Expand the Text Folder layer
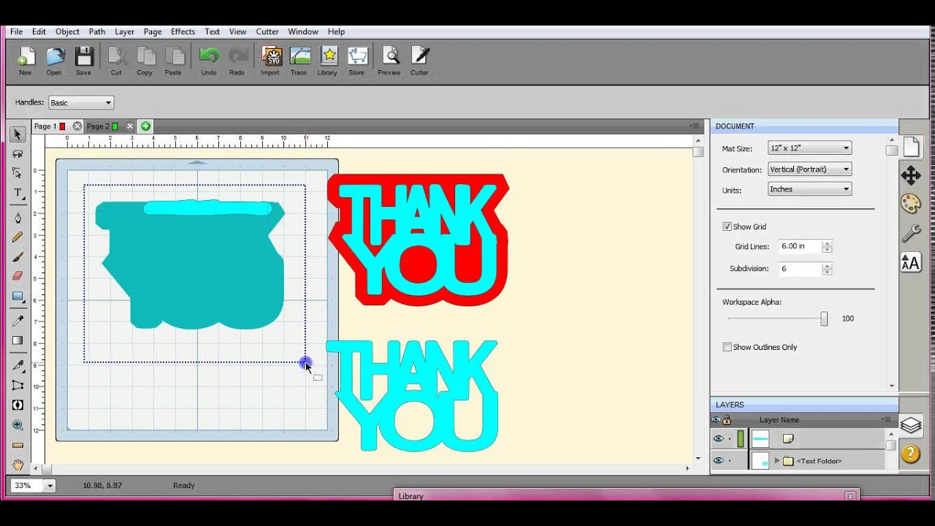The width and height of the screenshot is (935, 526). pos(777,461)
